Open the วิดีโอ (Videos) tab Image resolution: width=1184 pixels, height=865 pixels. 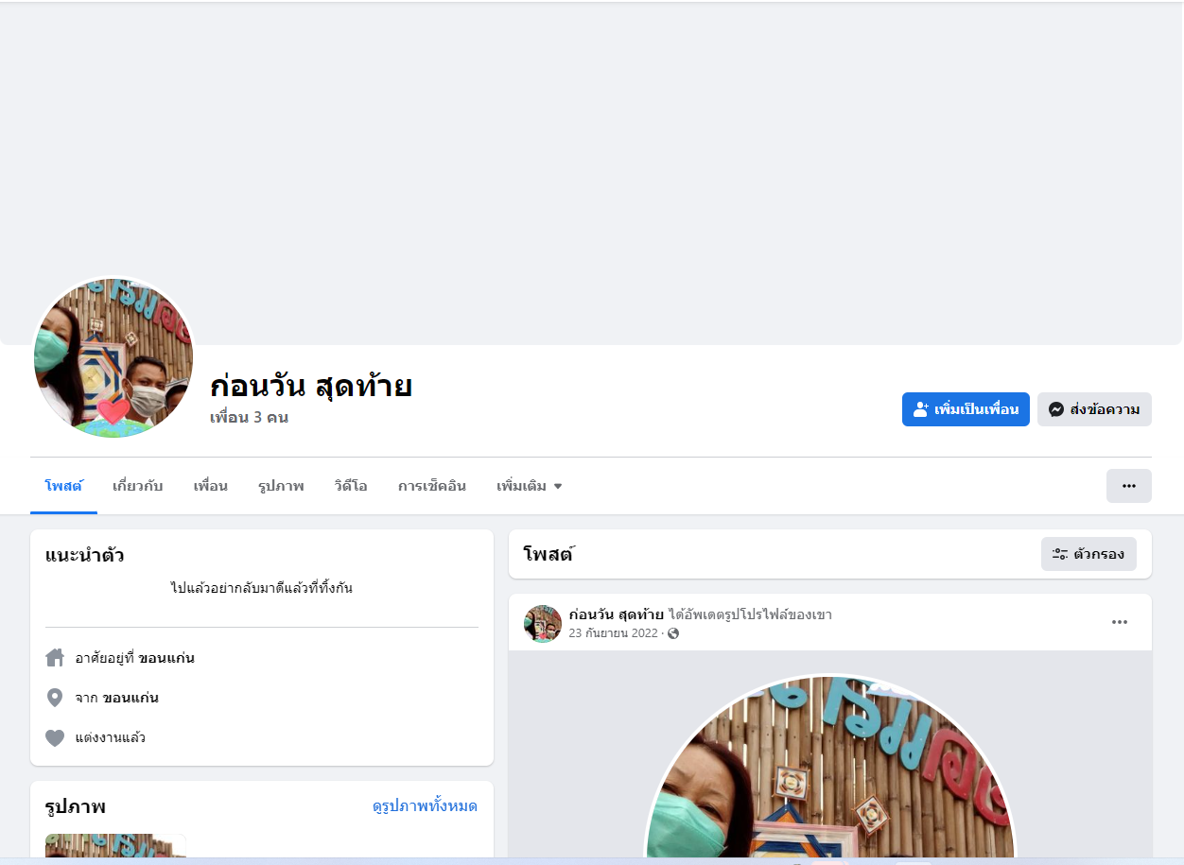pos(351,486)
